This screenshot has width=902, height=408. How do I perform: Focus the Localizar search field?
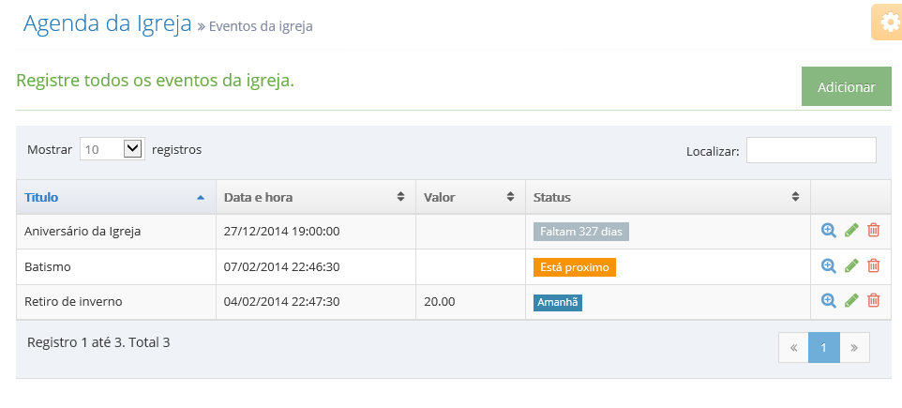(811, 150)
